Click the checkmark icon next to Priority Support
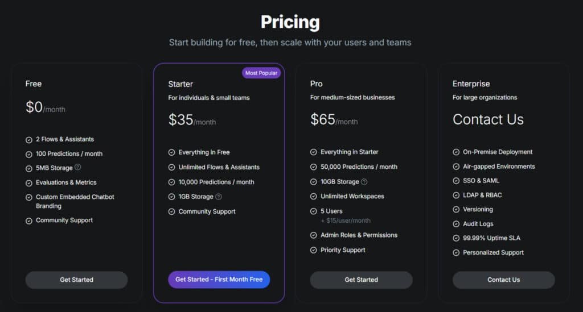 click(x=314, y=250)
